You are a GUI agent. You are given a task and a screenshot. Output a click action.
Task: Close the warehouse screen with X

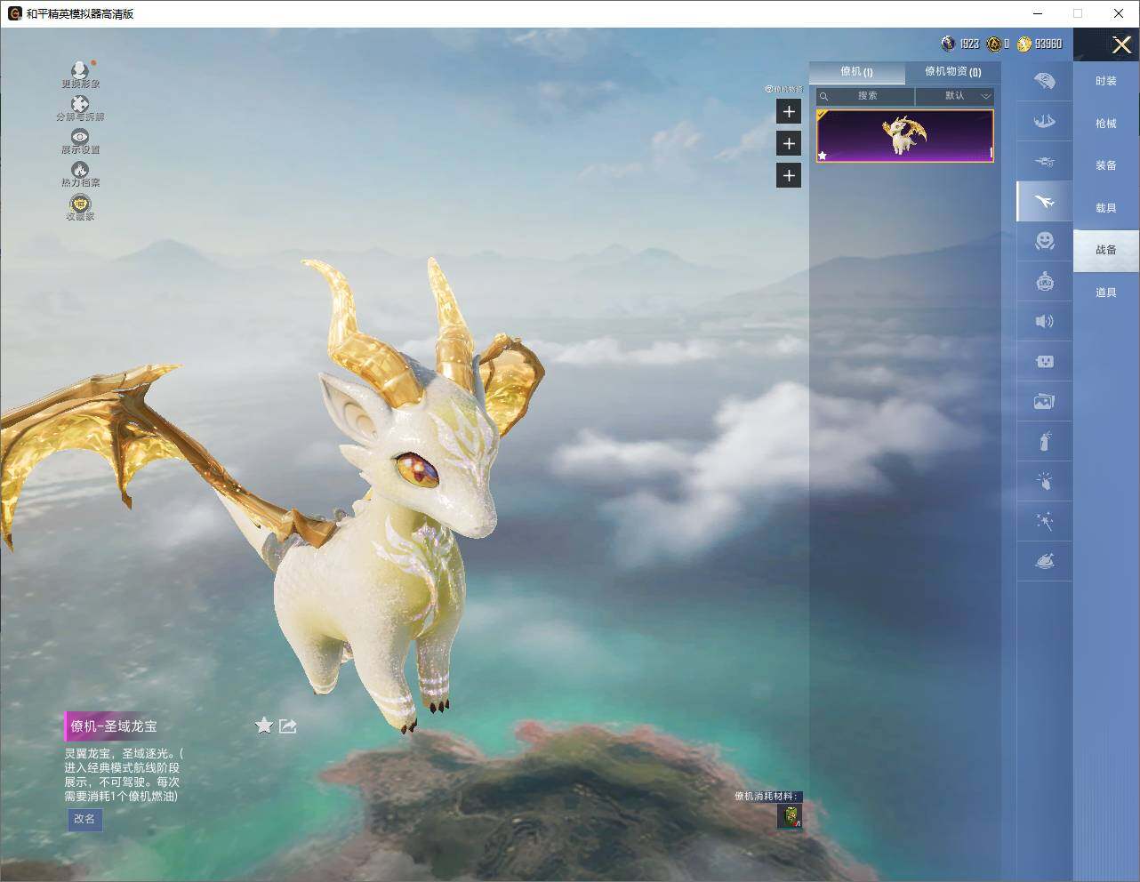1122,44
